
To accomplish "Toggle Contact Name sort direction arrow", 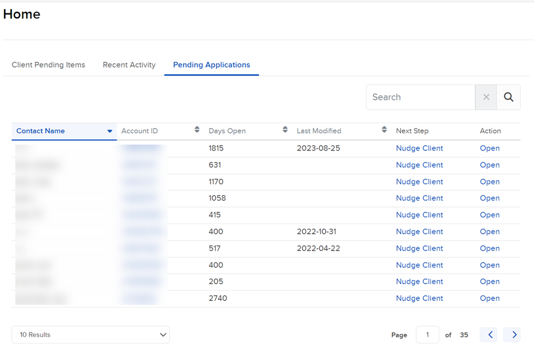I will 109,131.
